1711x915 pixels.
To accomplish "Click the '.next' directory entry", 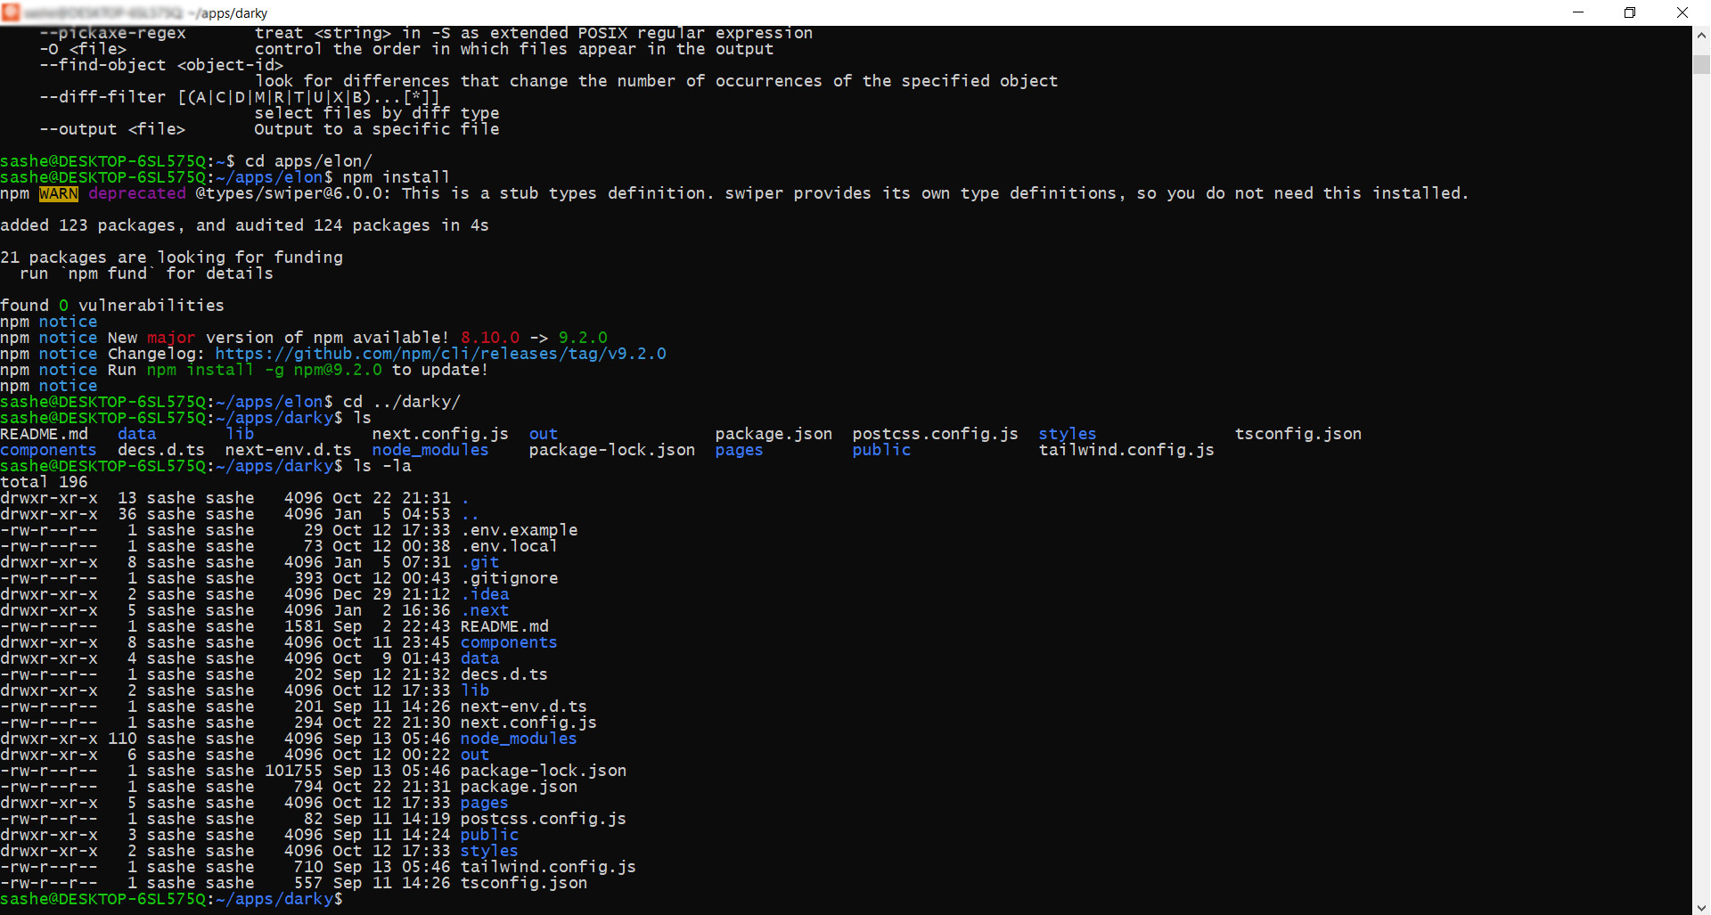I will click(x=485, y=610).
